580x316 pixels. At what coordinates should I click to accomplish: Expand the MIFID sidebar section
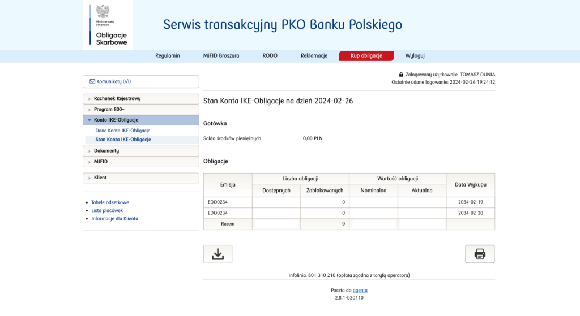(141, 162)
